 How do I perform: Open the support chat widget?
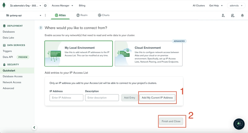[x=239, y=124]
